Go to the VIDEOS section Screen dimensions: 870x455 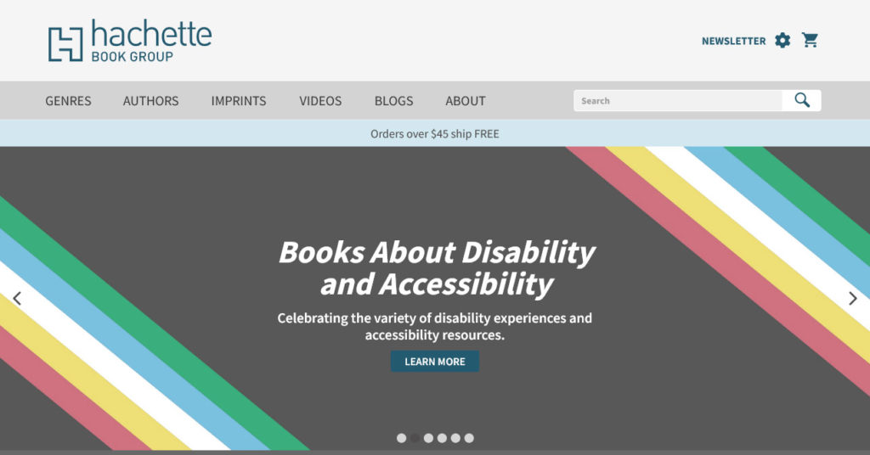pyautogui.click(x=320, y=101)
